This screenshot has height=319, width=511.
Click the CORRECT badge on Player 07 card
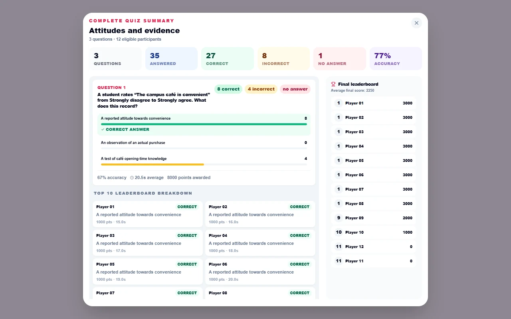tap(187, 293)
